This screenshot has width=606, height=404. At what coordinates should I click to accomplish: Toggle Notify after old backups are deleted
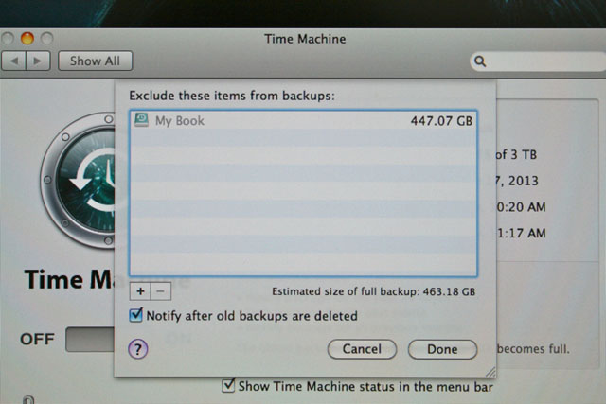(135, 315)
